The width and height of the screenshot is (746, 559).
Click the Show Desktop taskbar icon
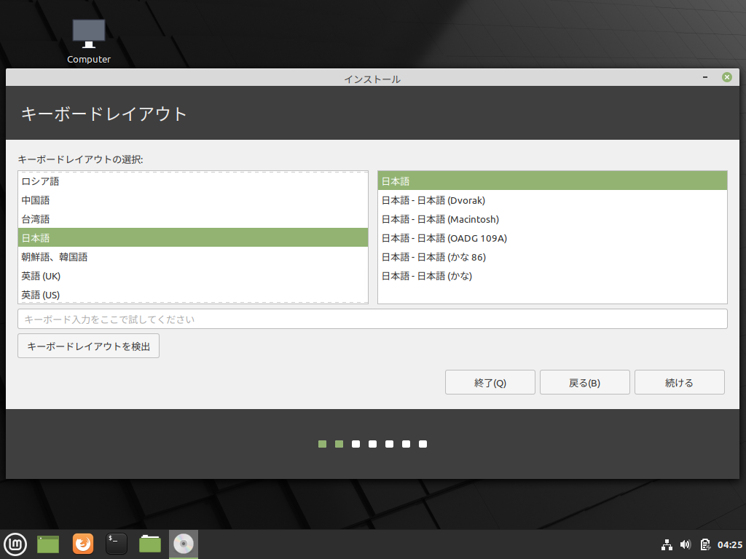[48, 544]
